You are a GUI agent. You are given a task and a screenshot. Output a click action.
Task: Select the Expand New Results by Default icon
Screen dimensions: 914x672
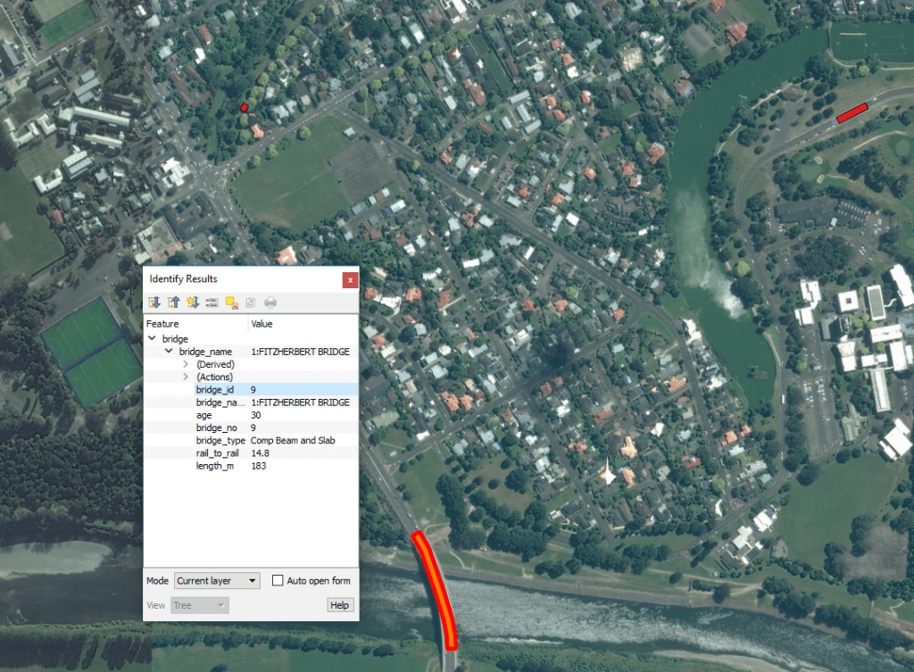[x=193, y=303]
